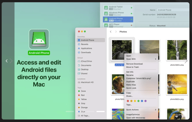Viewport: 192px width, 122px height.
Task: Select the photo3@2x.png waterfall thumbnail
Action: 177,50
